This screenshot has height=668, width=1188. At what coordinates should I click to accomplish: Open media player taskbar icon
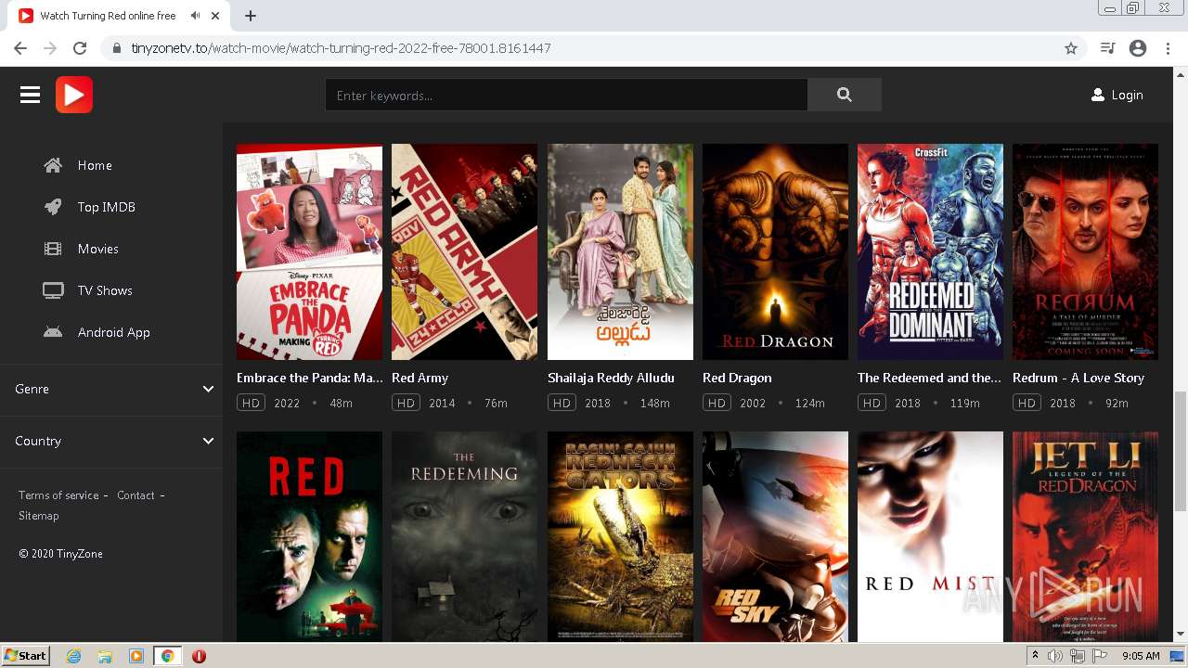tap(136, 656)
